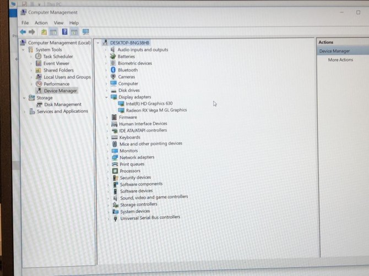Viewport: 369px width, 276px height.
Task: Click the Performance gauge icon
Action: (39, 84)
